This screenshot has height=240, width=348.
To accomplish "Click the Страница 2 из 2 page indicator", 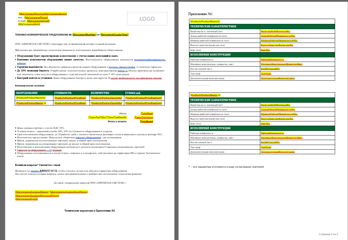I will point(328,234).
